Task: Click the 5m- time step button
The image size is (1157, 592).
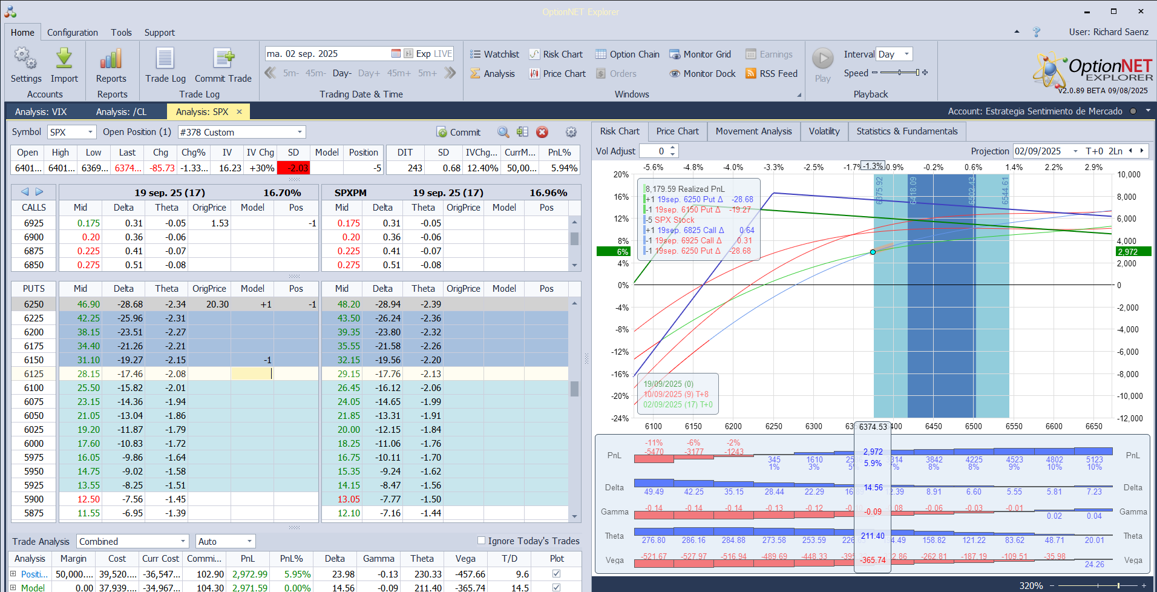Action: tap(291, 73)
